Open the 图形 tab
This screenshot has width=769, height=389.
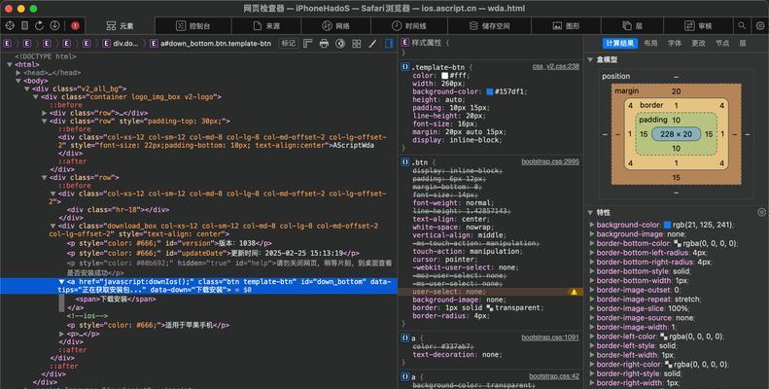pos(566,25)
